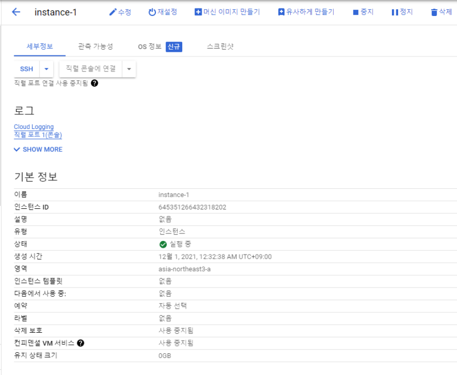457x375 pixels.
Task: Click the 수정 edit pencil icon
Action: click(113, 12)
